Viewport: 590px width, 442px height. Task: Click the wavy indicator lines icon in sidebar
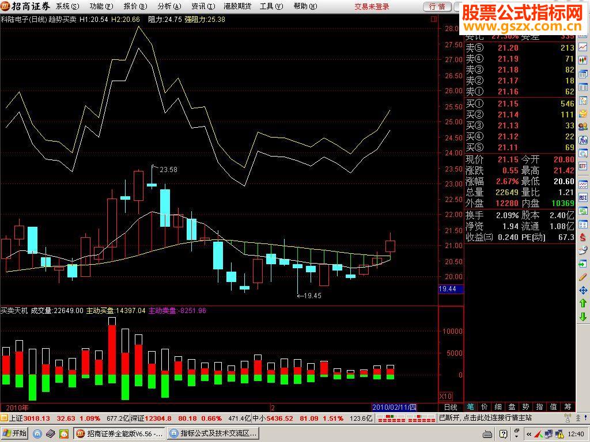[583, 185]
